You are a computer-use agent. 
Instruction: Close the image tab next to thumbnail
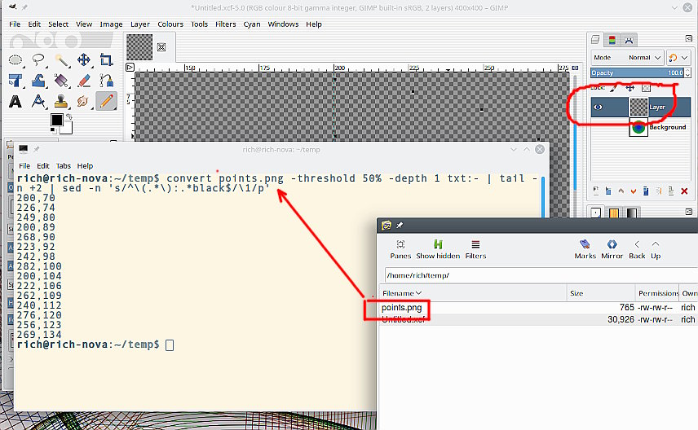coord(161,47)
